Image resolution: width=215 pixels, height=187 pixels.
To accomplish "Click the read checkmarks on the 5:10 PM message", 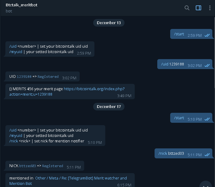I will (x=207, y=119).
